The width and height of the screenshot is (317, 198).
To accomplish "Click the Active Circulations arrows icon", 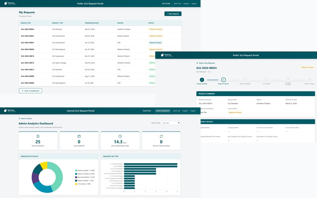I will [x=161, y=136].
